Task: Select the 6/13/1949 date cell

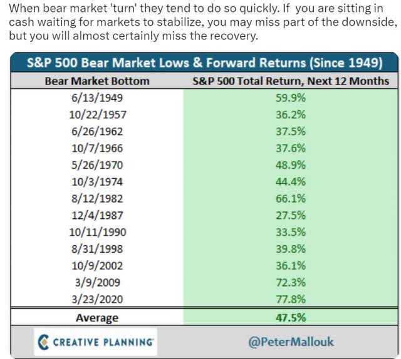Action: [97, 99]
